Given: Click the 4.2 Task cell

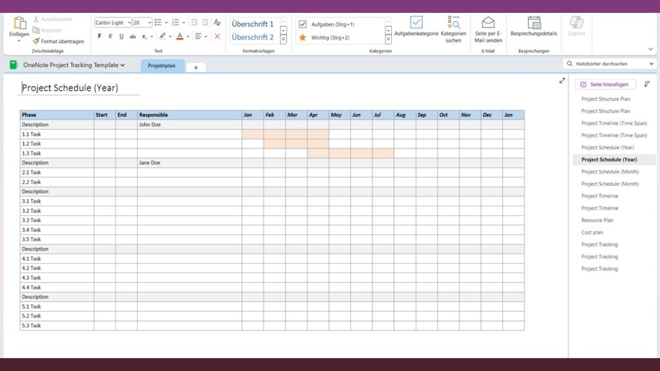Looking at the screenshot, I should coord(57,268).
